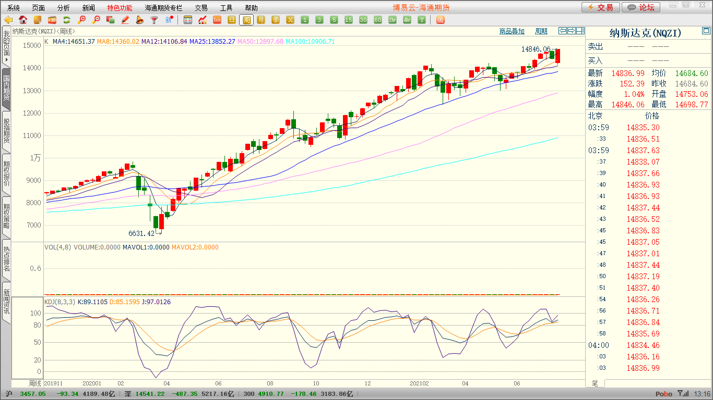
Task: Switch to the 期权报价 side tab
Action: (6, 174)
